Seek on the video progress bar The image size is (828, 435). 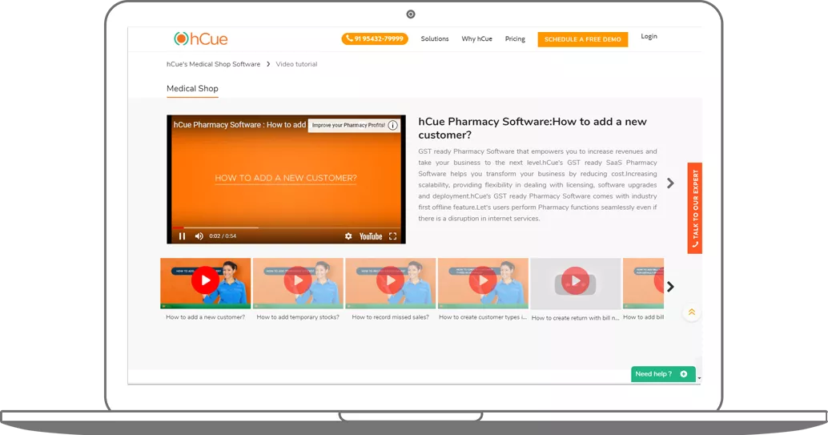pos(286,228)
